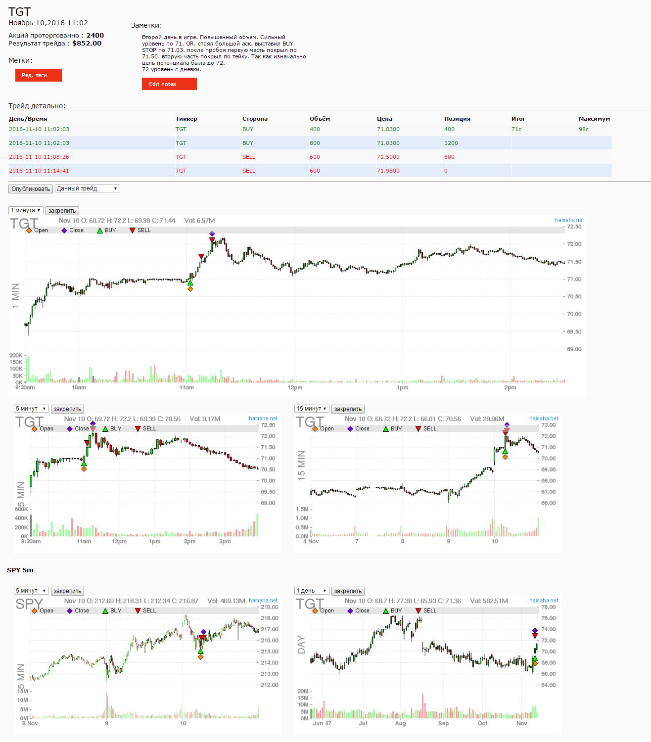Click green BUY icon in daily chart legend

pyautogui.click(x=386, y=611)
